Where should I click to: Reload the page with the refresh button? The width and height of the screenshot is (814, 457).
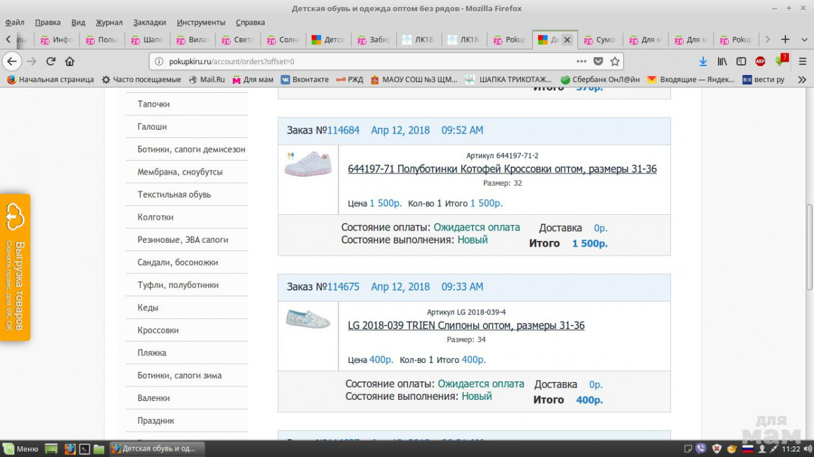click(x=51, y=62)
